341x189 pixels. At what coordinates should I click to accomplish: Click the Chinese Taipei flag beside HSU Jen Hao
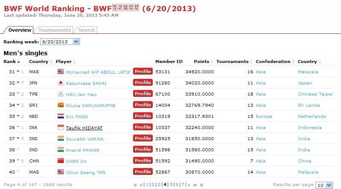[x=61, y=93]
